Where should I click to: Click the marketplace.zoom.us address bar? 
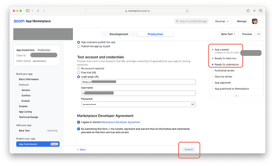point(137,11)
